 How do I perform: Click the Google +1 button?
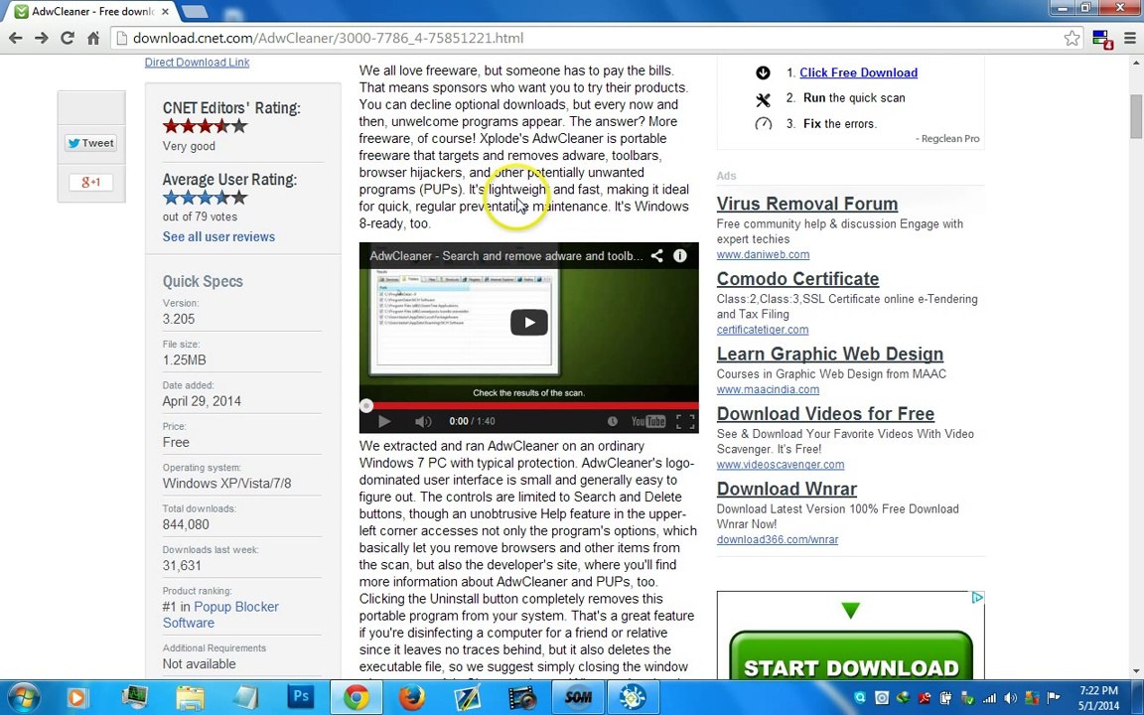click(91, 182)
